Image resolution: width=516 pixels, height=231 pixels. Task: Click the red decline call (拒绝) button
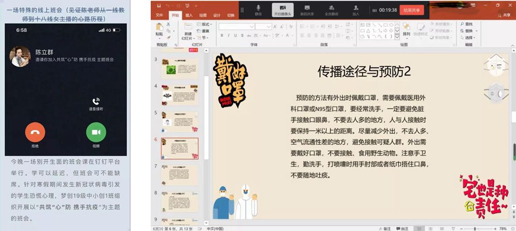[x=35, y=132]
